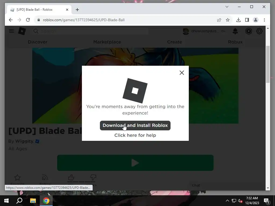This screenshot has width=275, height=206.
Task: Click Chrome icon in taskbar
Action: click(x=46, y=201)
